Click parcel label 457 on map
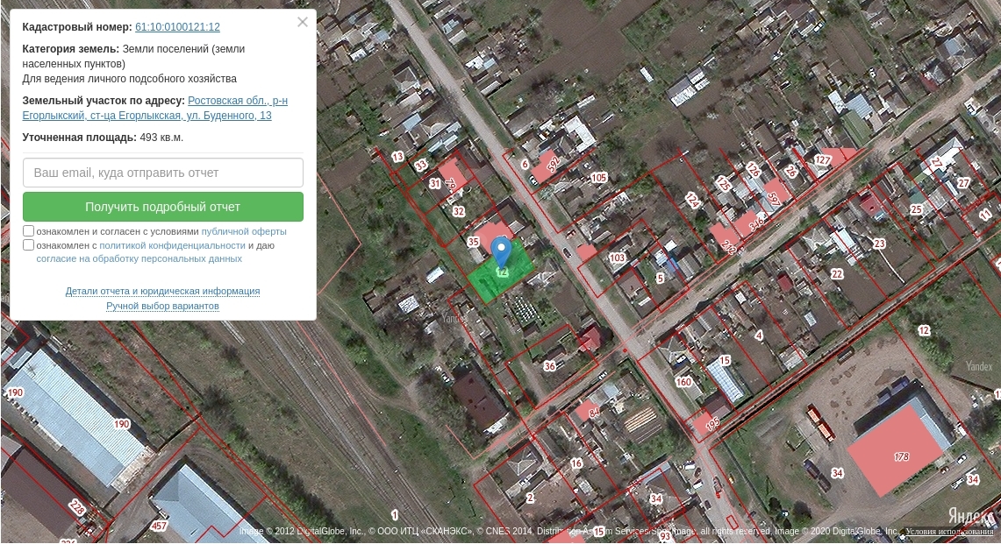This screenshot has width=1001, height=544. tap(159, 526)
